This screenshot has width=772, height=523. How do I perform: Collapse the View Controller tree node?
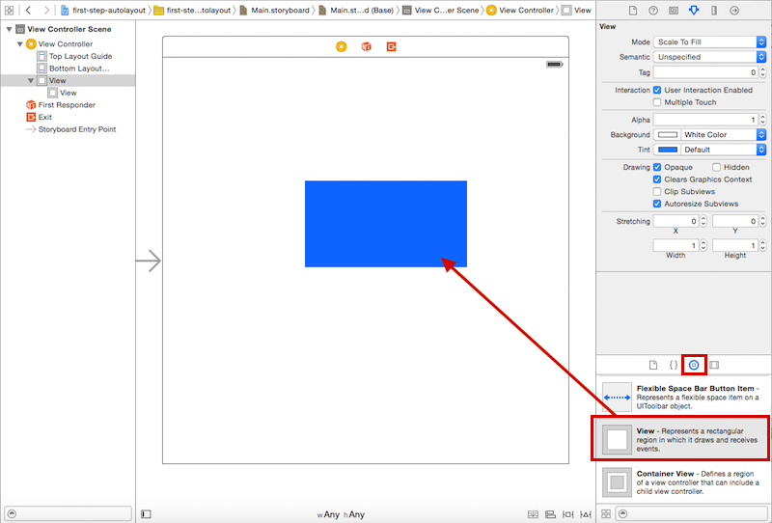point(19,44)
